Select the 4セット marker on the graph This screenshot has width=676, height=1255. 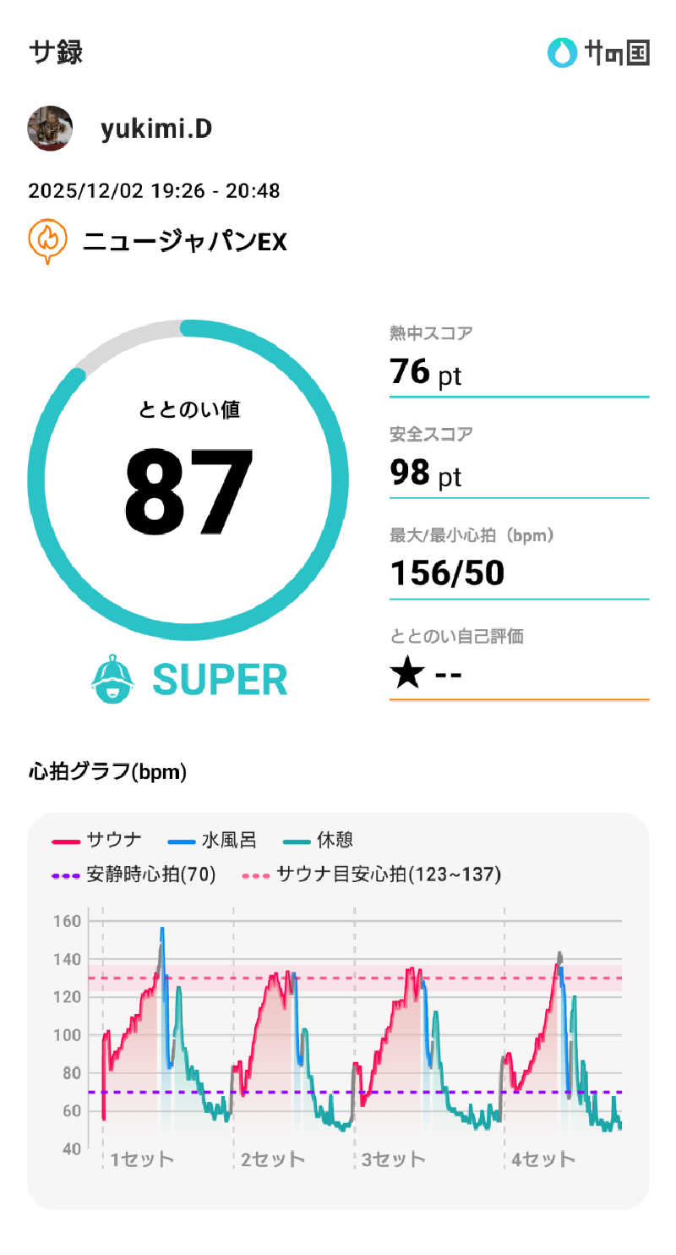pos(542,1159)
